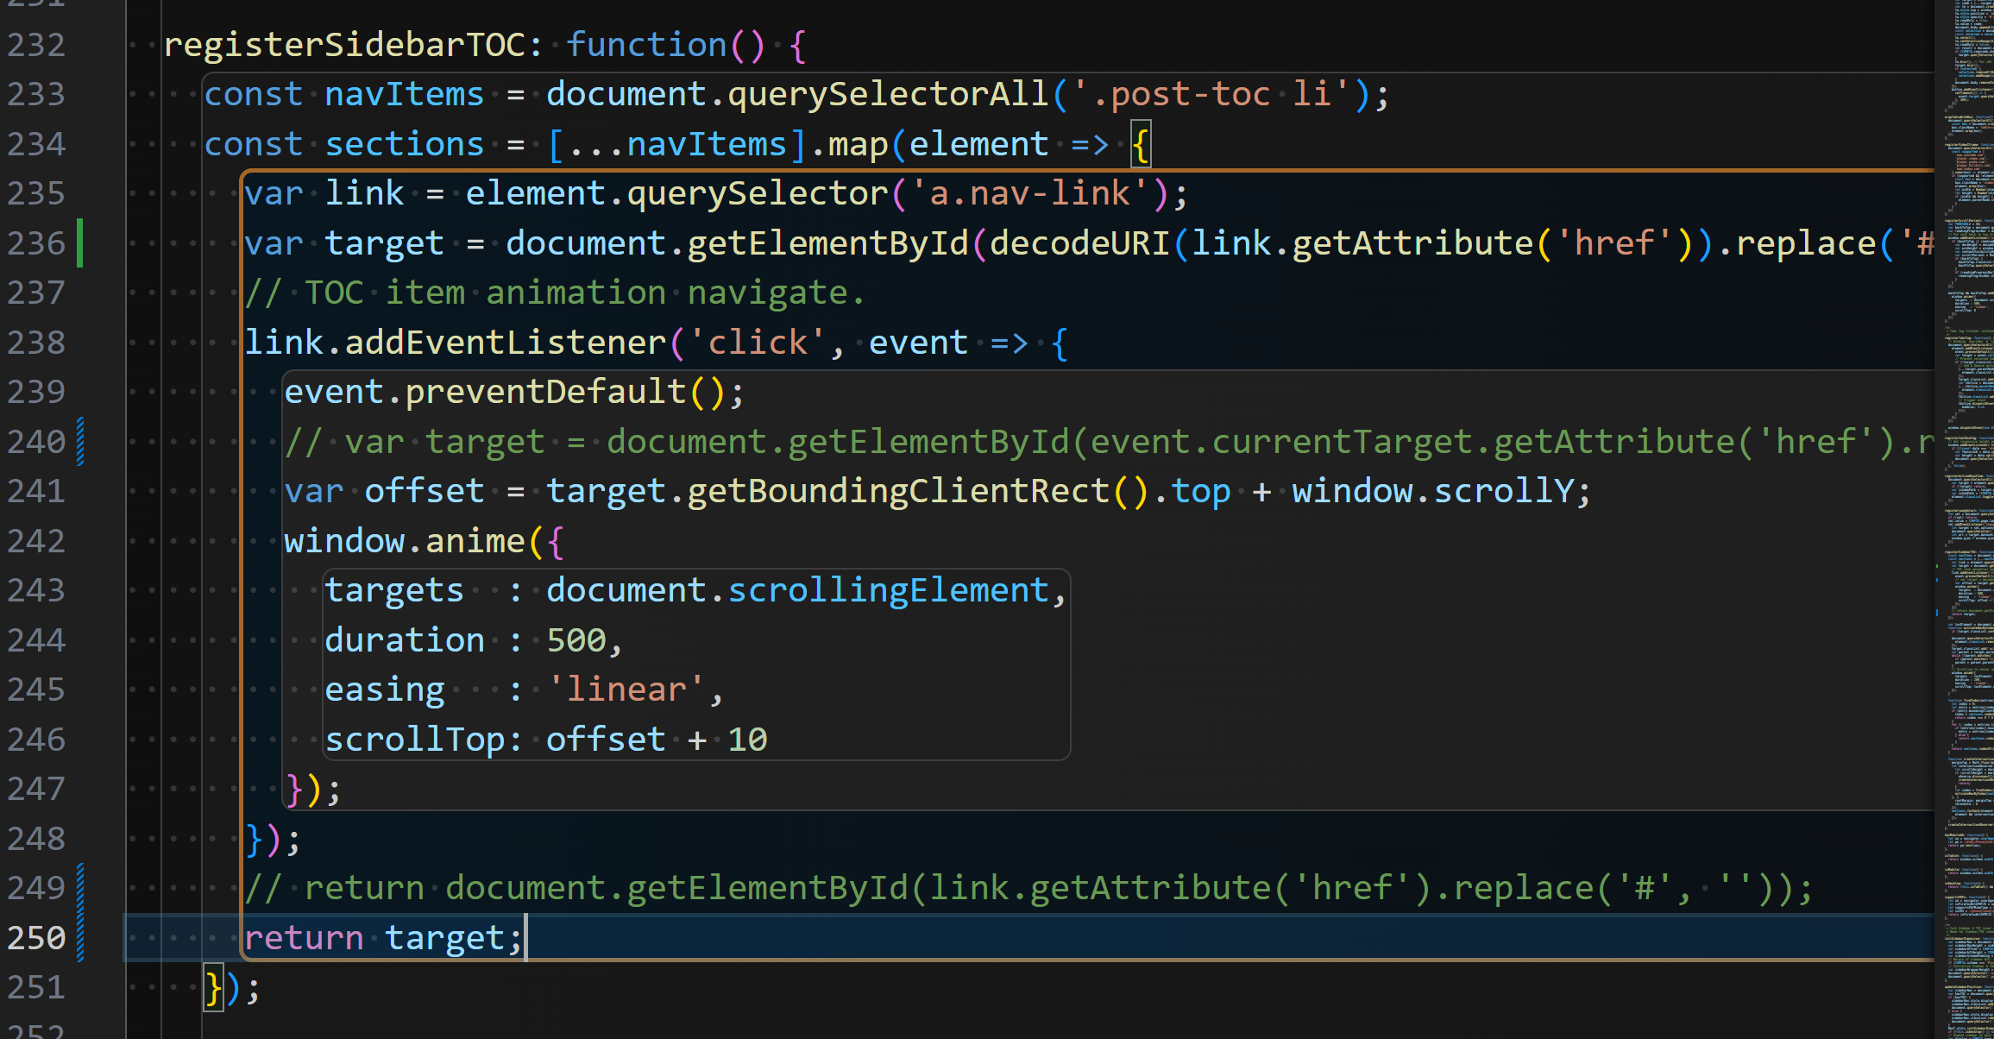Click the 'linear' easing string
This screenshot has height=1039, width=1994.
tap(626, 690)
